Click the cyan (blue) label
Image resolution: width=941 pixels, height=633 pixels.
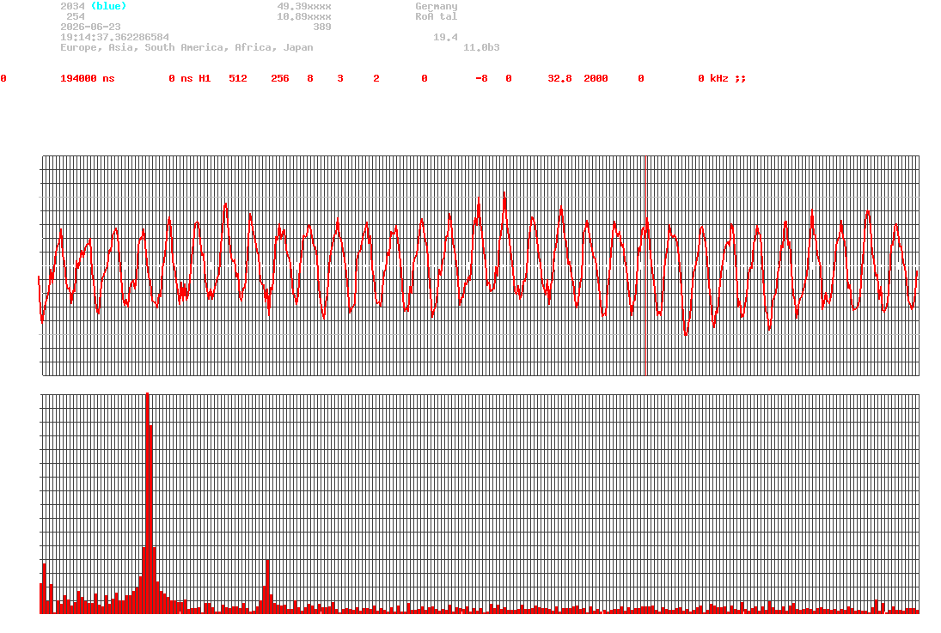coord(108,6)
